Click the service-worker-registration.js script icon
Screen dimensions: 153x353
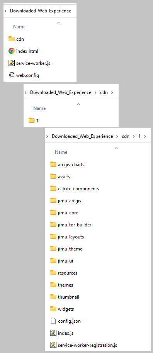53,345
